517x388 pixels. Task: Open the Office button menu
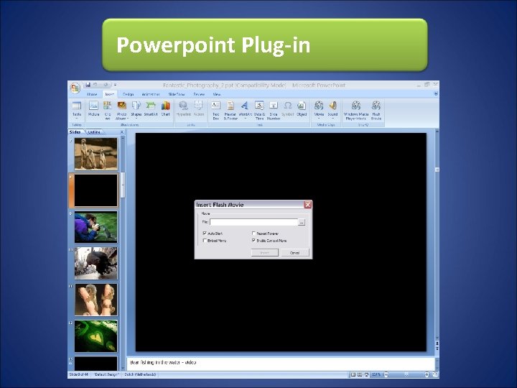pyautogui.click(x=75, y=88)
